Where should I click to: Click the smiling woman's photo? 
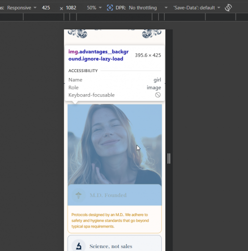115,144
